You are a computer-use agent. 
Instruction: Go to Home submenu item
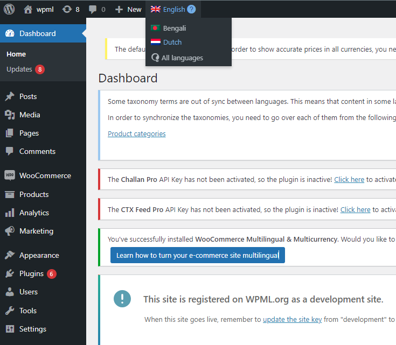pos(16,54)
